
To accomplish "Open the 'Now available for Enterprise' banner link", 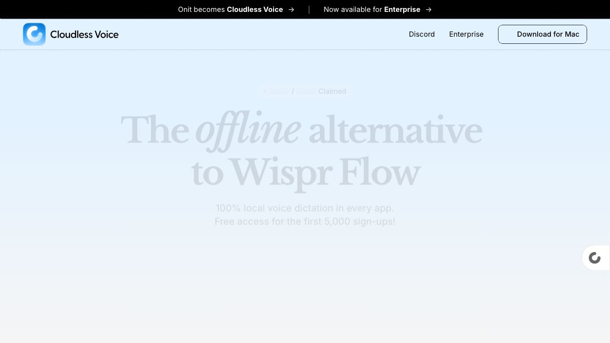I will pyautogui.click(x=377, y=10).
